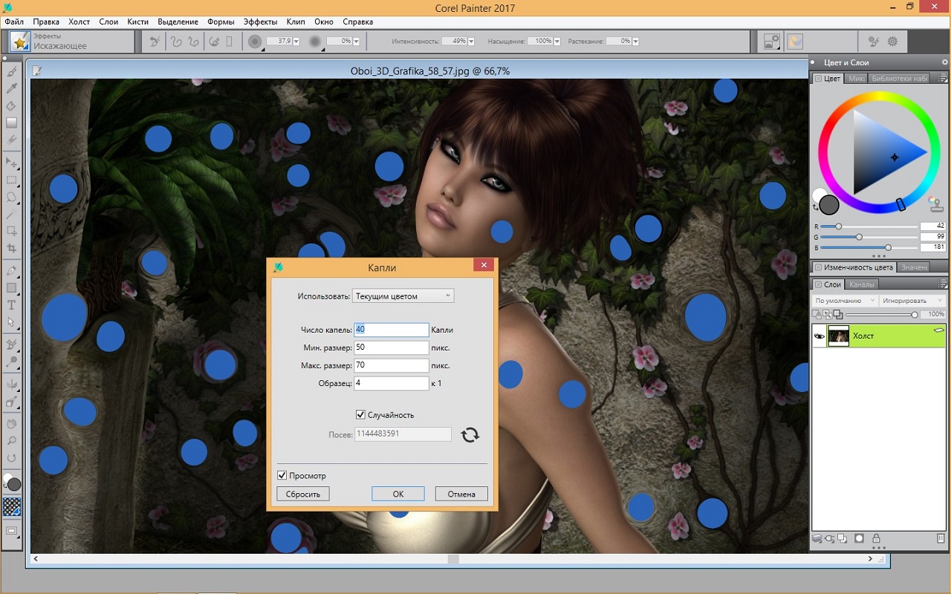Click the seed refresh arrows icon
This screenshot has width=951, height=594.
pos(470,434)
